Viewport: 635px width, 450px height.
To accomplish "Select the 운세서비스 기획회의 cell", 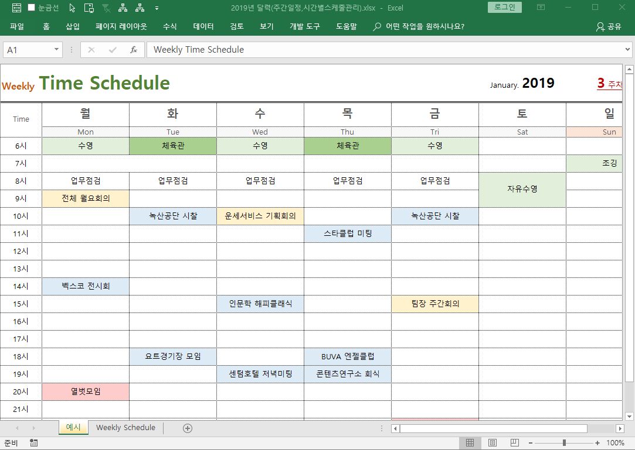I will tap(260, 216).
